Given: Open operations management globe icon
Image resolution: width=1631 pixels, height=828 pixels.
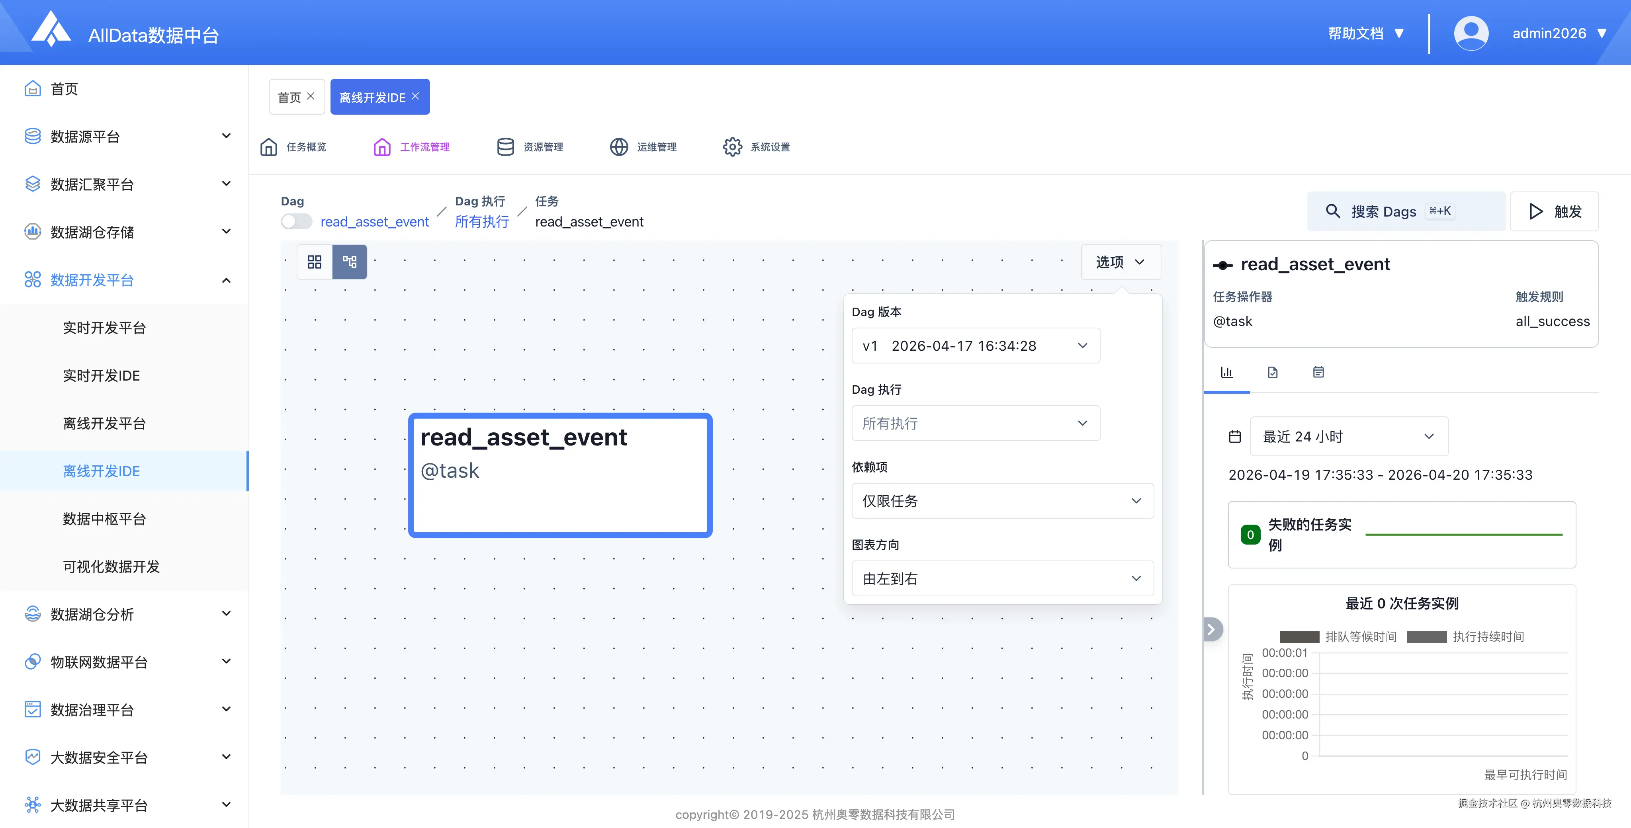Looking at the screenshot, I should click(618, 147).
